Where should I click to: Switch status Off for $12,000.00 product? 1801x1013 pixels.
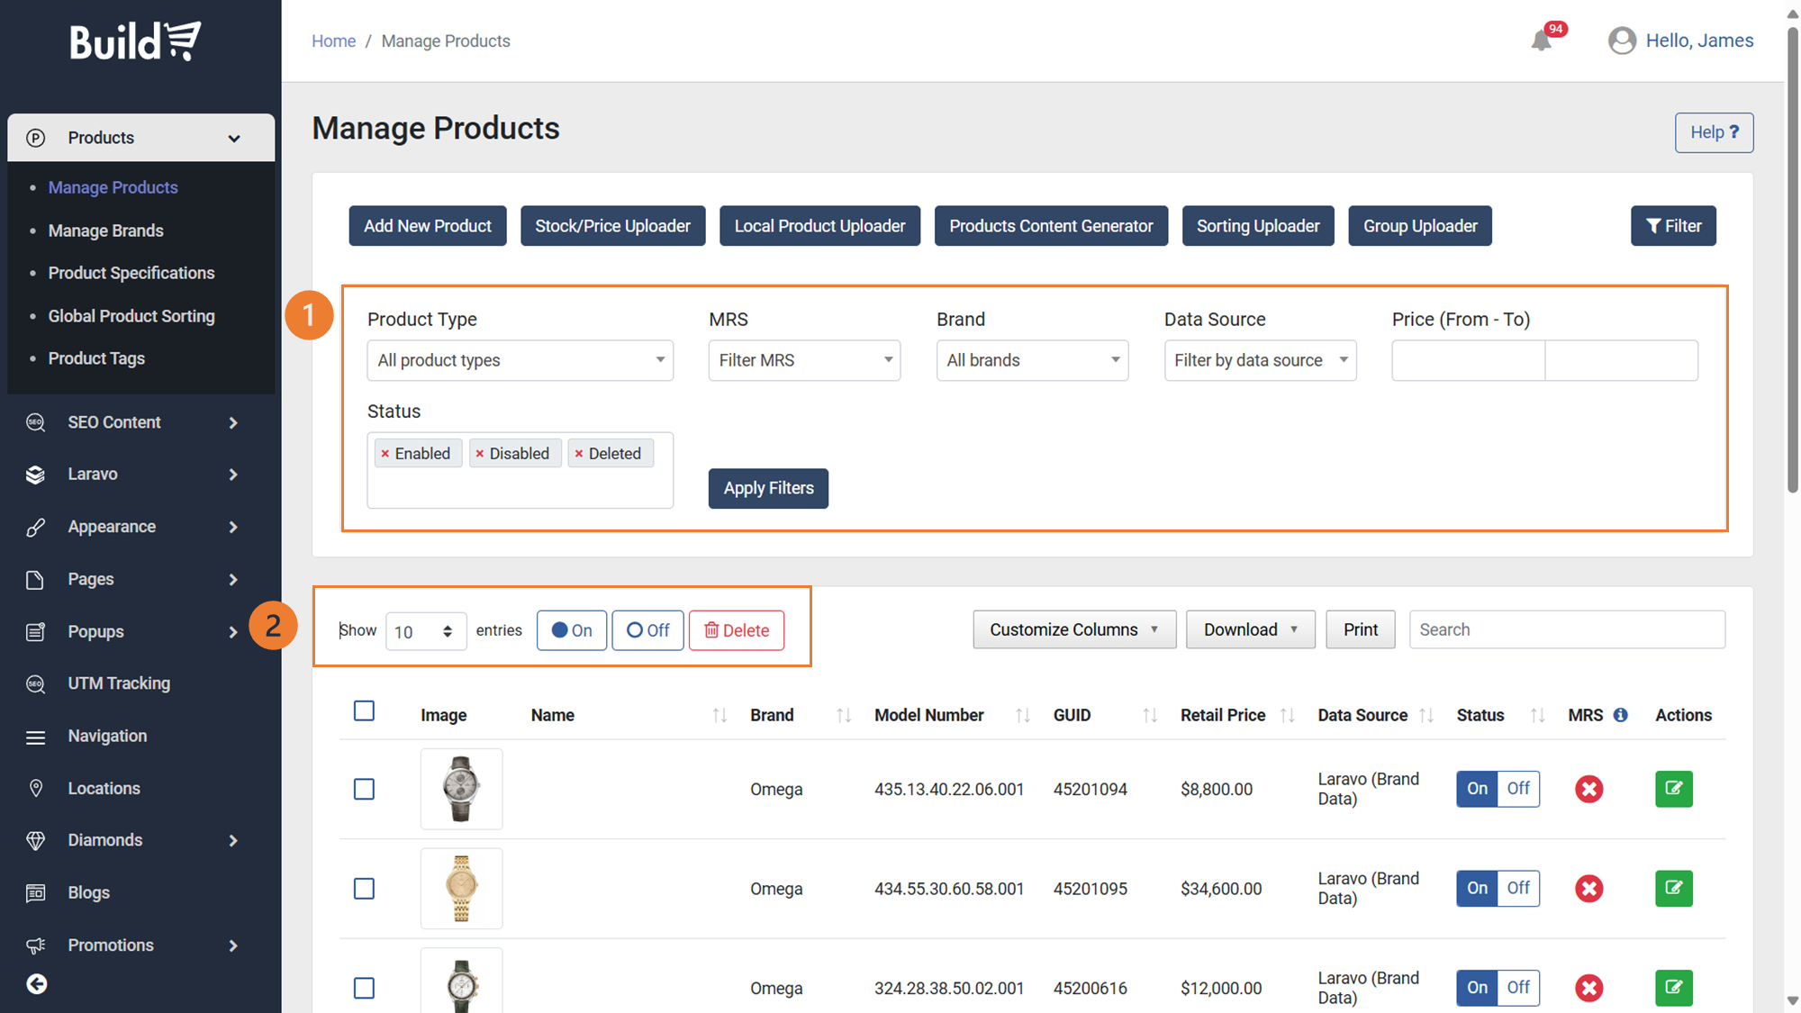1518,987
